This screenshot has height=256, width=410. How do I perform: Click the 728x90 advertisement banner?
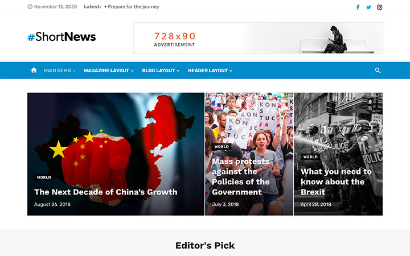(x=258, y=38)
